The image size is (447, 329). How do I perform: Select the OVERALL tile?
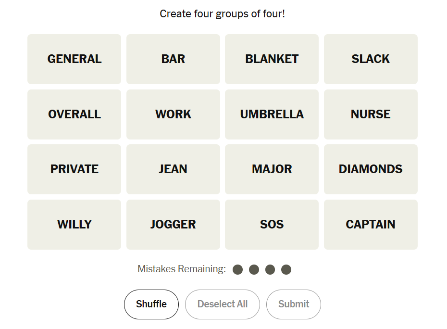[74, 114]
